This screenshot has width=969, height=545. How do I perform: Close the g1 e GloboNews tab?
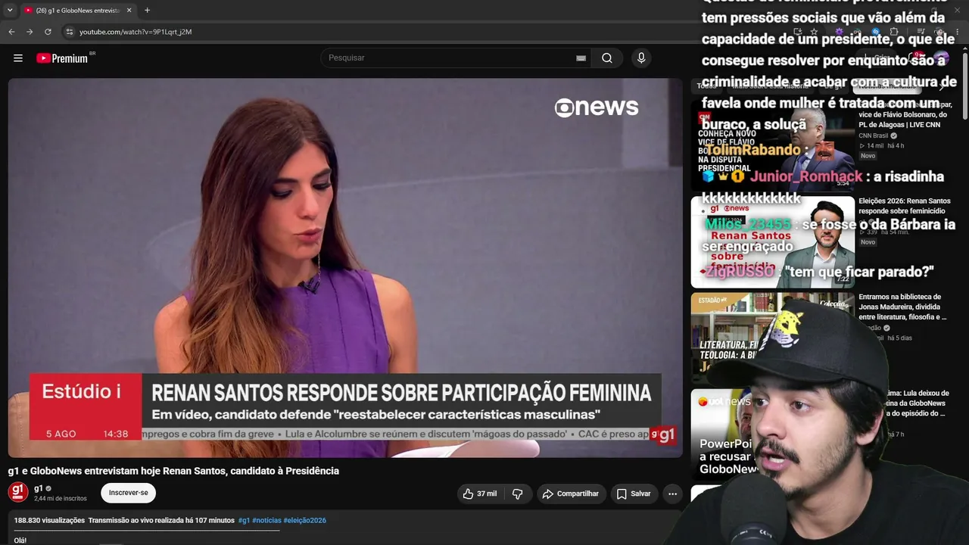(129, 11)
